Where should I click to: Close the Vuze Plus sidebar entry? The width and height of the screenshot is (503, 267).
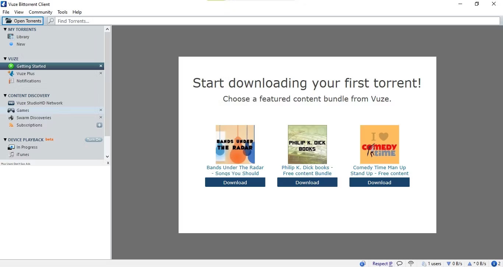[x=101, y=73]
